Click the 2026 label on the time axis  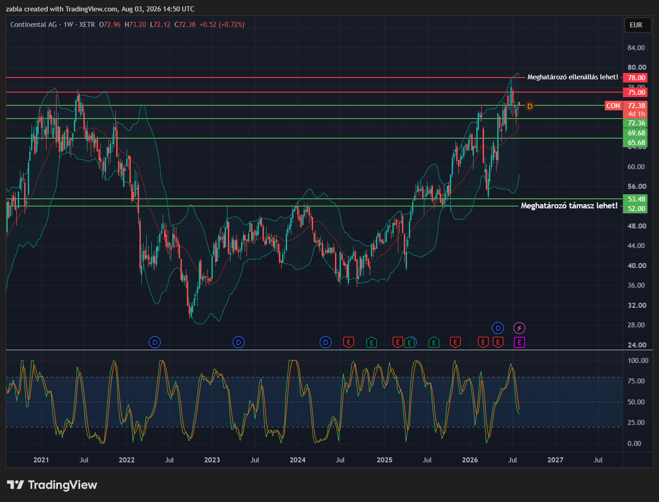point(470,460)
